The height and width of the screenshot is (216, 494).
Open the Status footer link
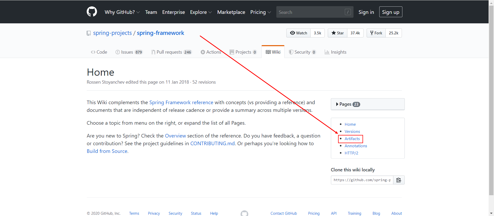[196, 213]
